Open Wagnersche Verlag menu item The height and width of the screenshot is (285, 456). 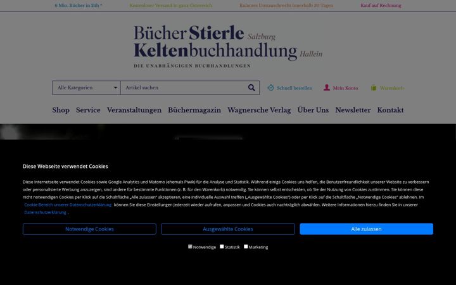(x=259, y=110)
